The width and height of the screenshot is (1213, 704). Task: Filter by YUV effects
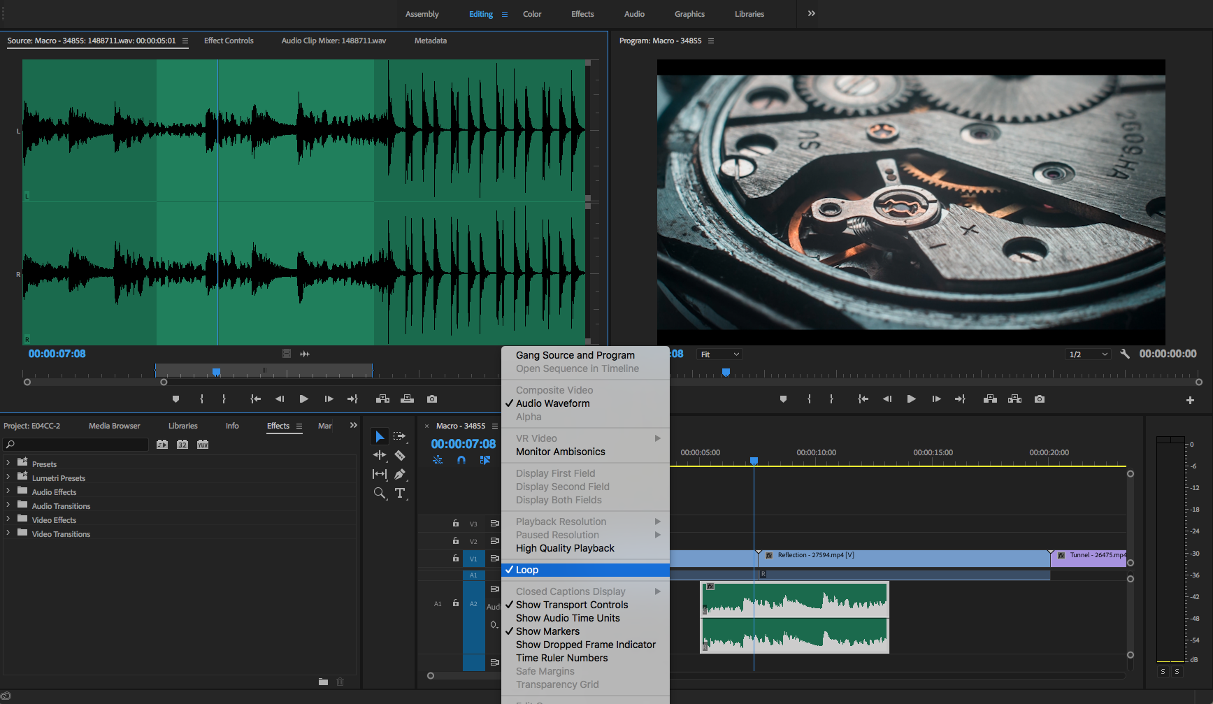203,445
